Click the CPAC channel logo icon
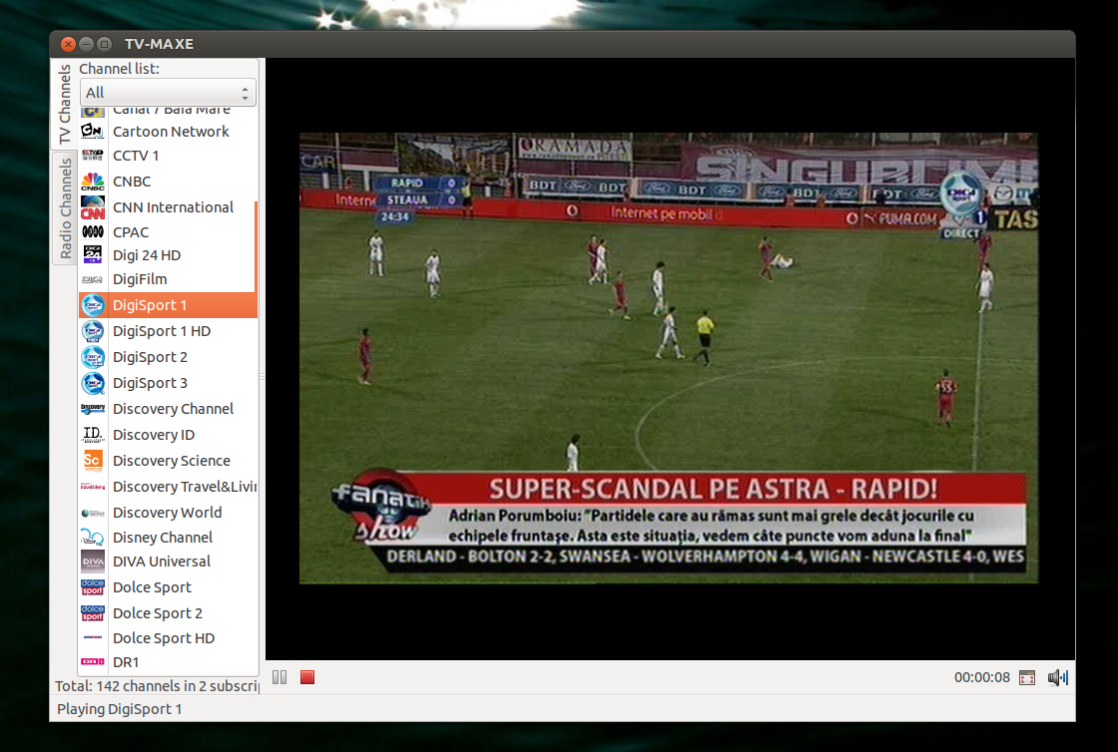 [x=93, y=232]
